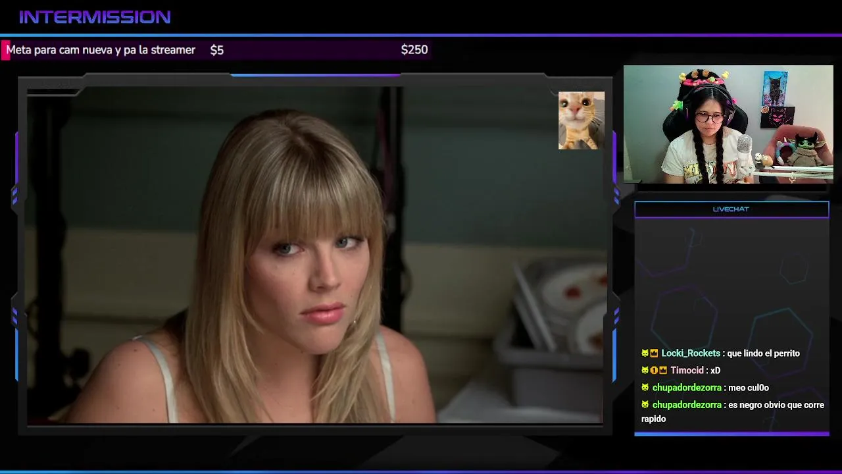Click the crown badge beside Locki_Rockets

(654, 354)
